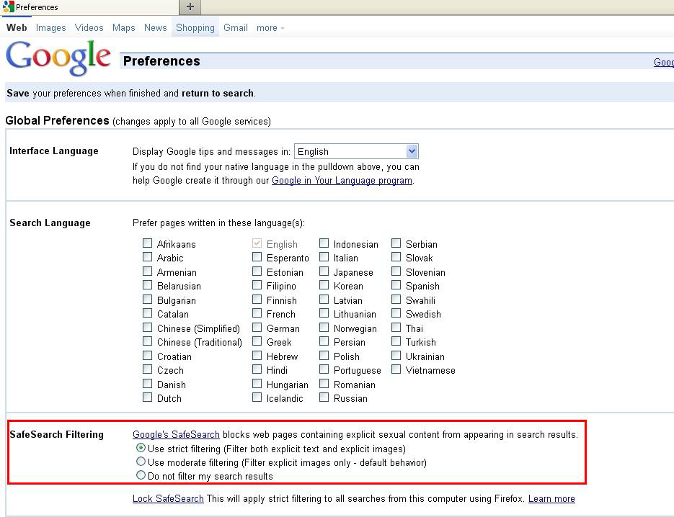Image resolution: width=674 pixels, height=517 pixels.
Task: Open the Images navigation link
Action: tap(50, 28)
